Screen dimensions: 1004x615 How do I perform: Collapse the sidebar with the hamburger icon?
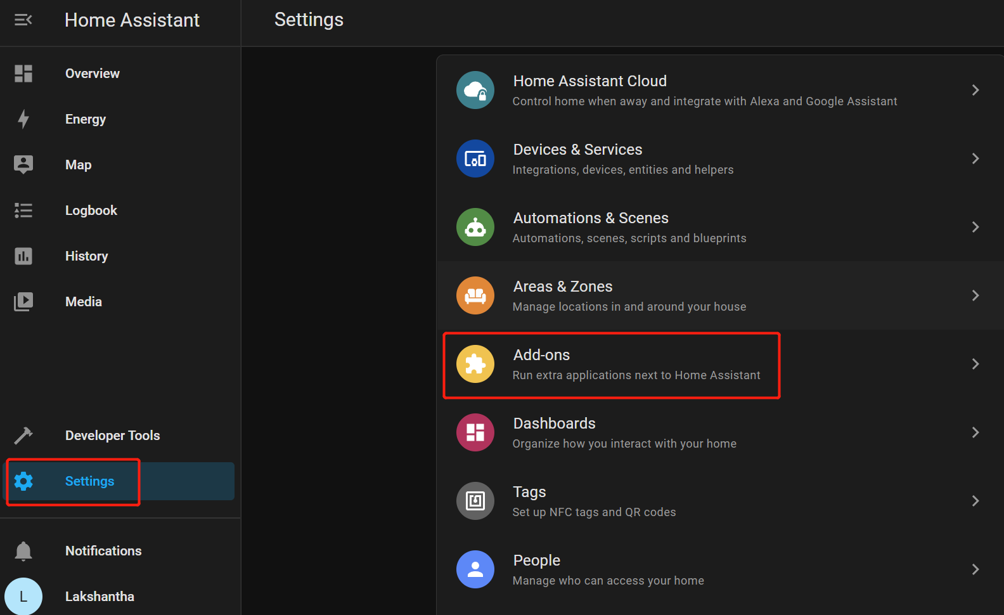coord(23,20)
